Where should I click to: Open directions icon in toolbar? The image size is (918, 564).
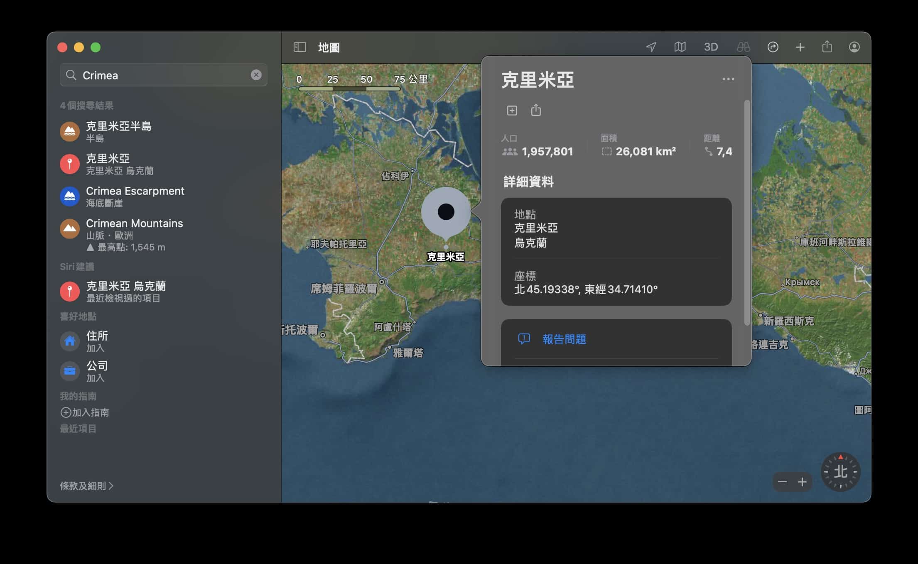[x=773, y=47]
